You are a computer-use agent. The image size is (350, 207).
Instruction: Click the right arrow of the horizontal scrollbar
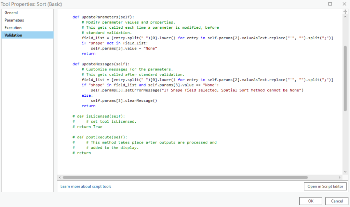pos(339,177)
